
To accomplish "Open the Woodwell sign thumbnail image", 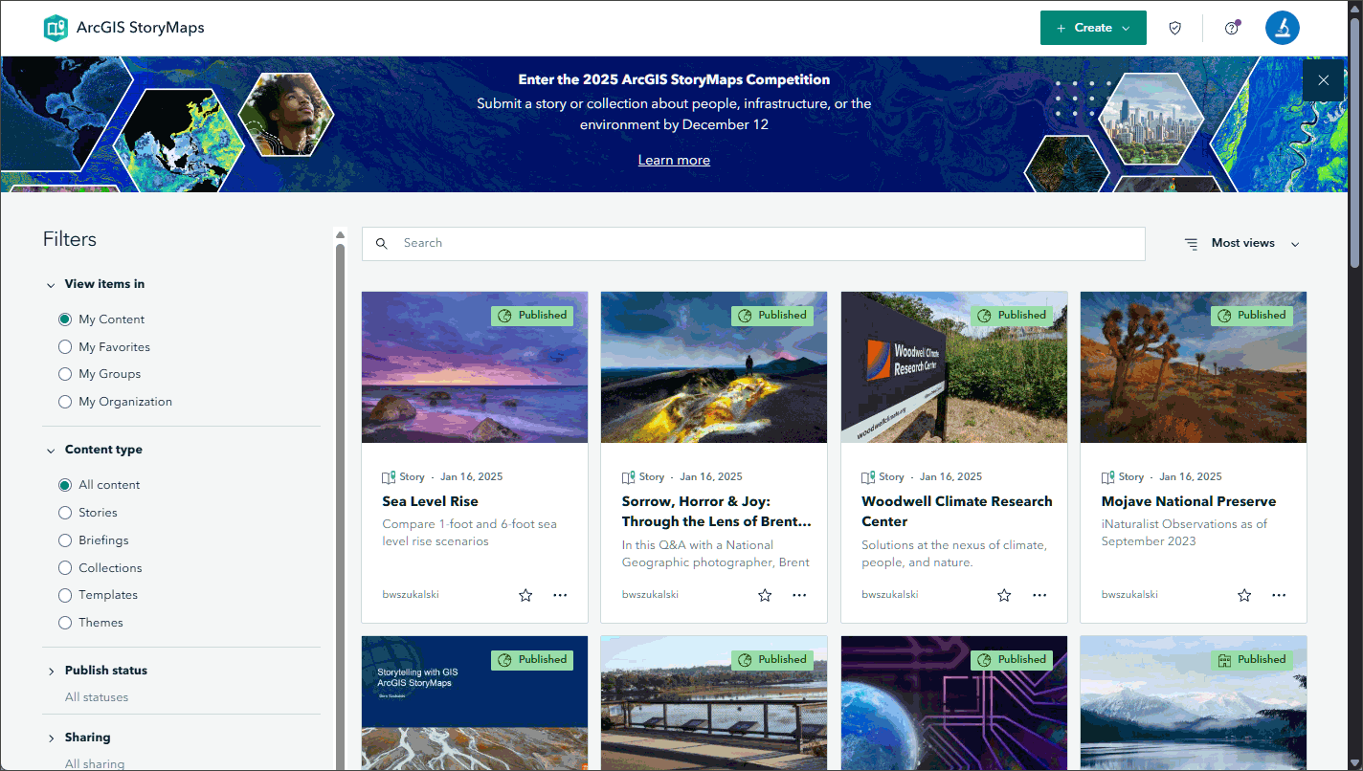I will [954, 367].
